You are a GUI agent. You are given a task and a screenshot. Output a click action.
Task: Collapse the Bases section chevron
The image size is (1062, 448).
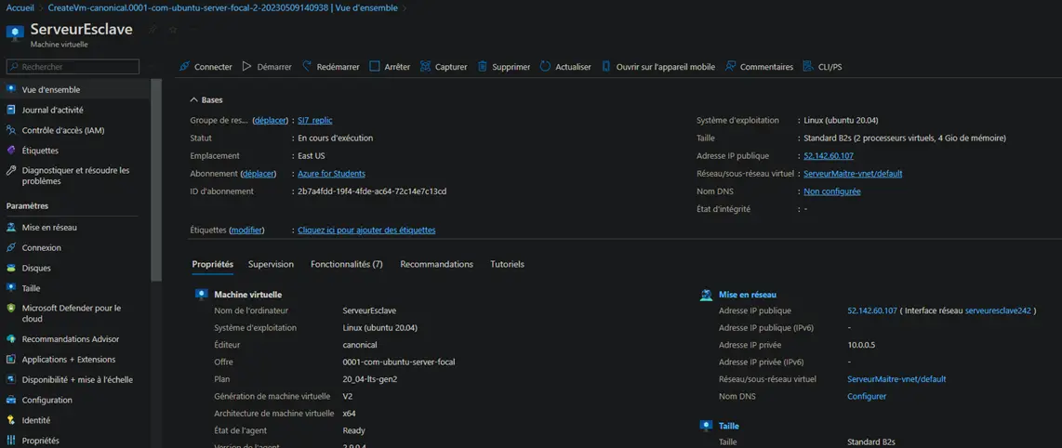[x=194, y=99]
